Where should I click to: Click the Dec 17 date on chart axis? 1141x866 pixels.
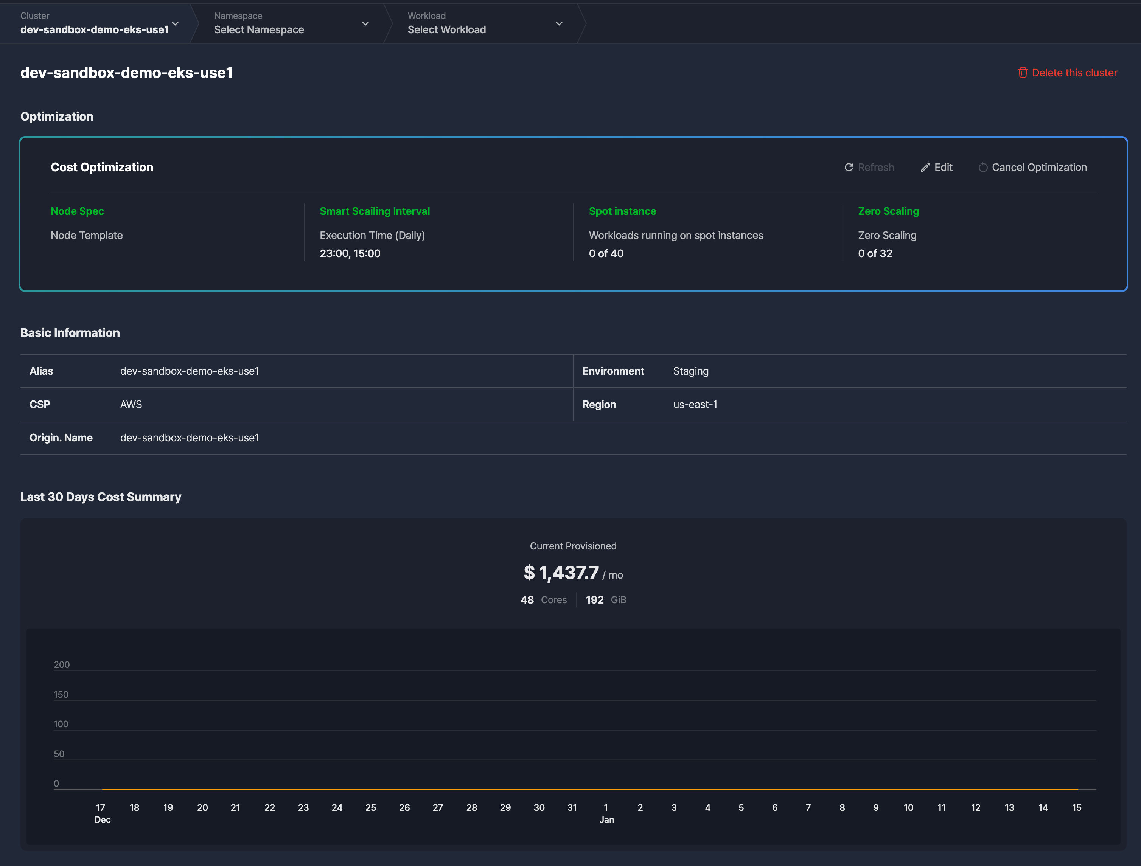click(x=101, y=808)
